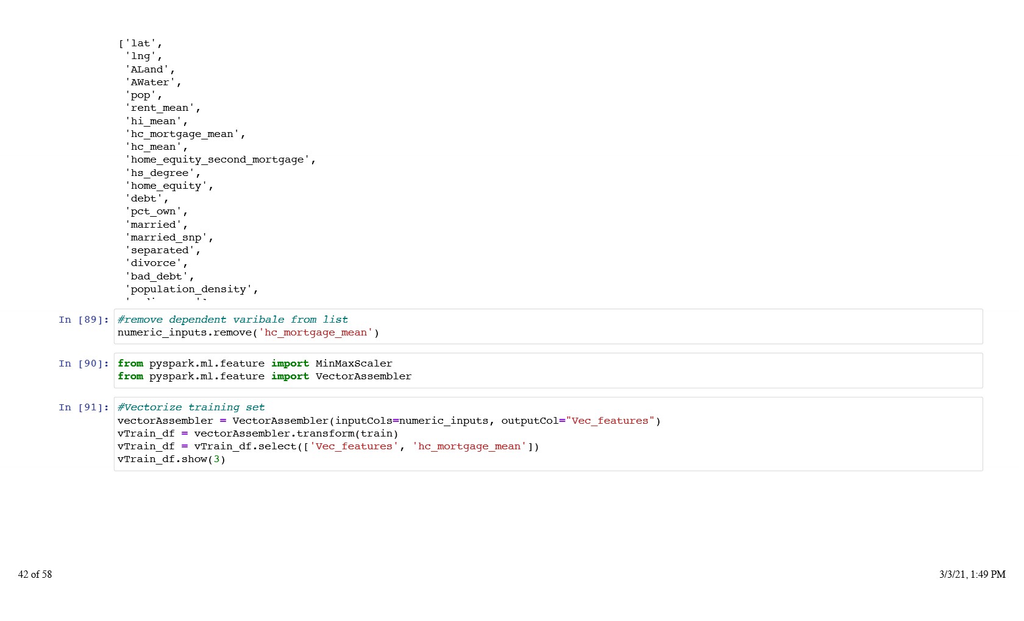
Task: Click the vTrain_df.select code line
Action: point(328,446)
